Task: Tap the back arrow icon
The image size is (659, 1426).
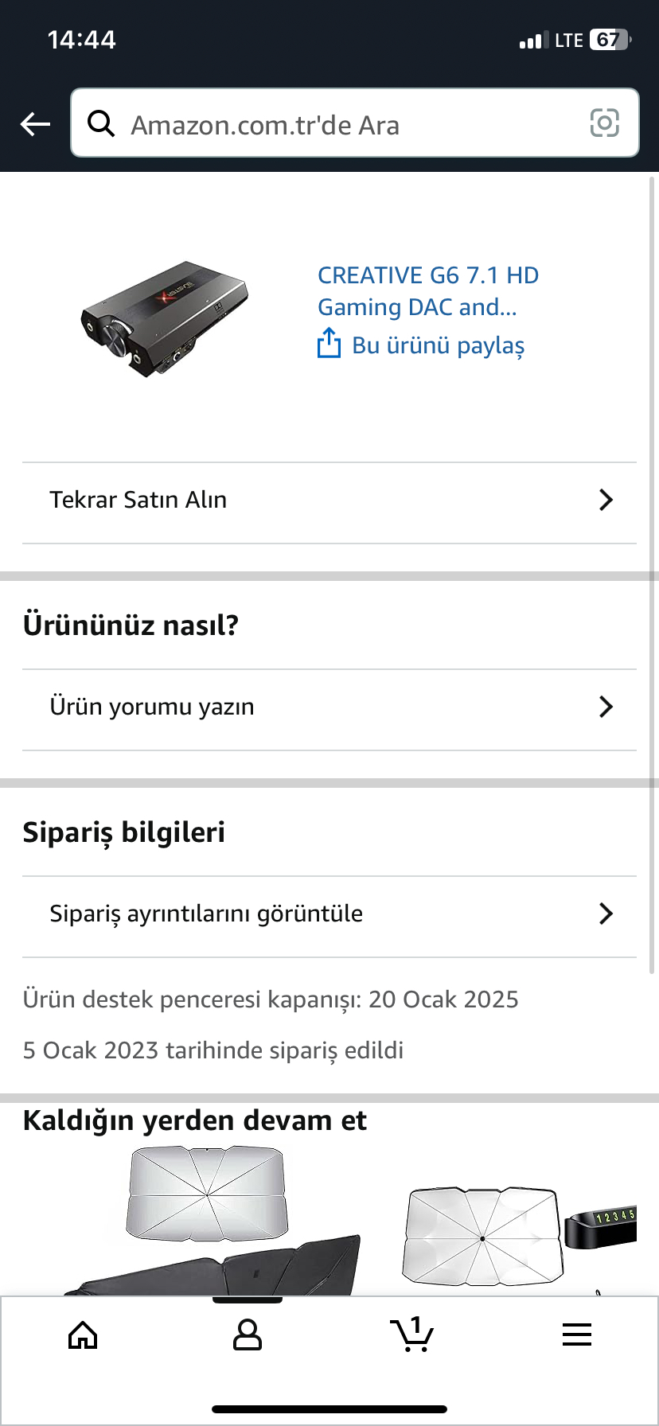Action: (x=35, y=123)
